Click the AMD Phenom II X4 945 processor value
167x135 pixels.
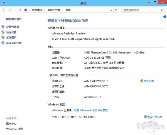click(114, 53)
